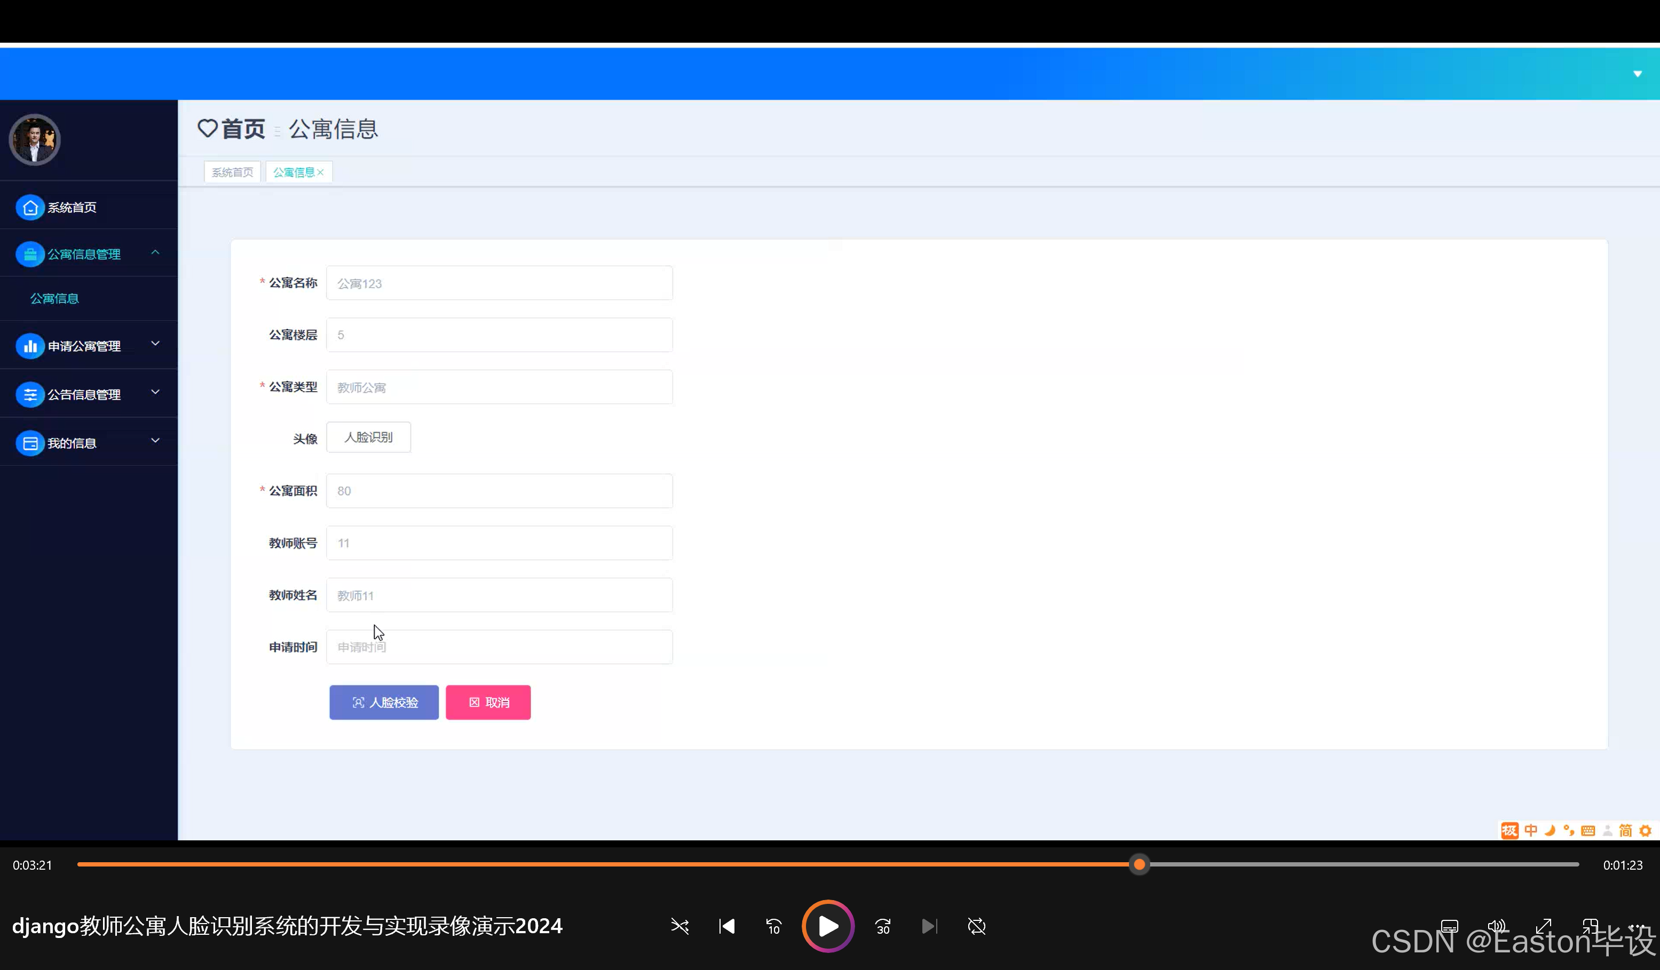This screenshot has width=1660, height=970.
Task: Click the house icon beside 系统首页
Action: pos(30,208)
